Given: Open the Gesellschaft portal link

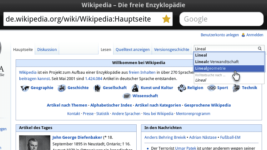Looking at the screenshot, I should 115,88.
